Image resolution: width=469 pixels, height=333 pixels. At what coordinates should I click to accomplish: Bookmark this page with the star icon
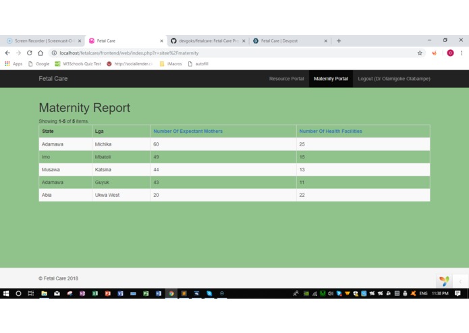pos(420,53)
